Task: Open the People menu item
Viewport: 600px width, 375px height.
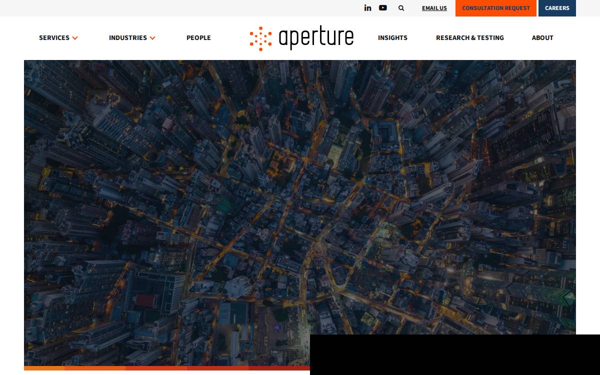Action: [198, 38]
